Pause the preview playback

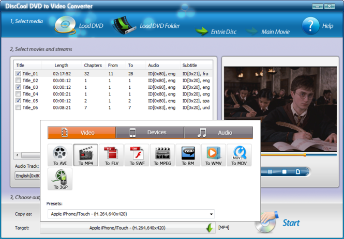click(x=270, y=172)
